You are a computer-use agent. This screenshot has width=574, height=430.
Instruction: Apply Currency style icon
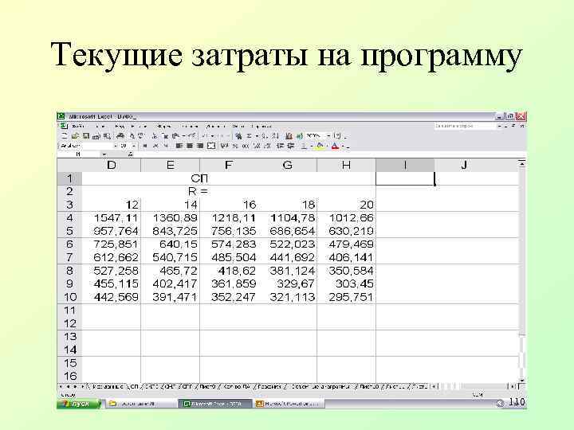(x=222, y=146)
